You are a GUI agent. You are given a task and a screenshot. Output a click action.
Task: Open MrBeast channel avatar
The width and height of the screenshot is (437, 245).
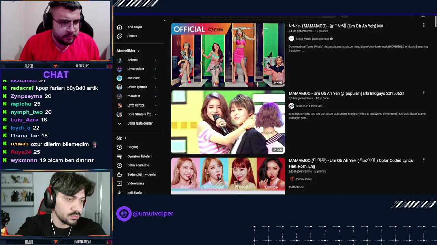[119, 78]
